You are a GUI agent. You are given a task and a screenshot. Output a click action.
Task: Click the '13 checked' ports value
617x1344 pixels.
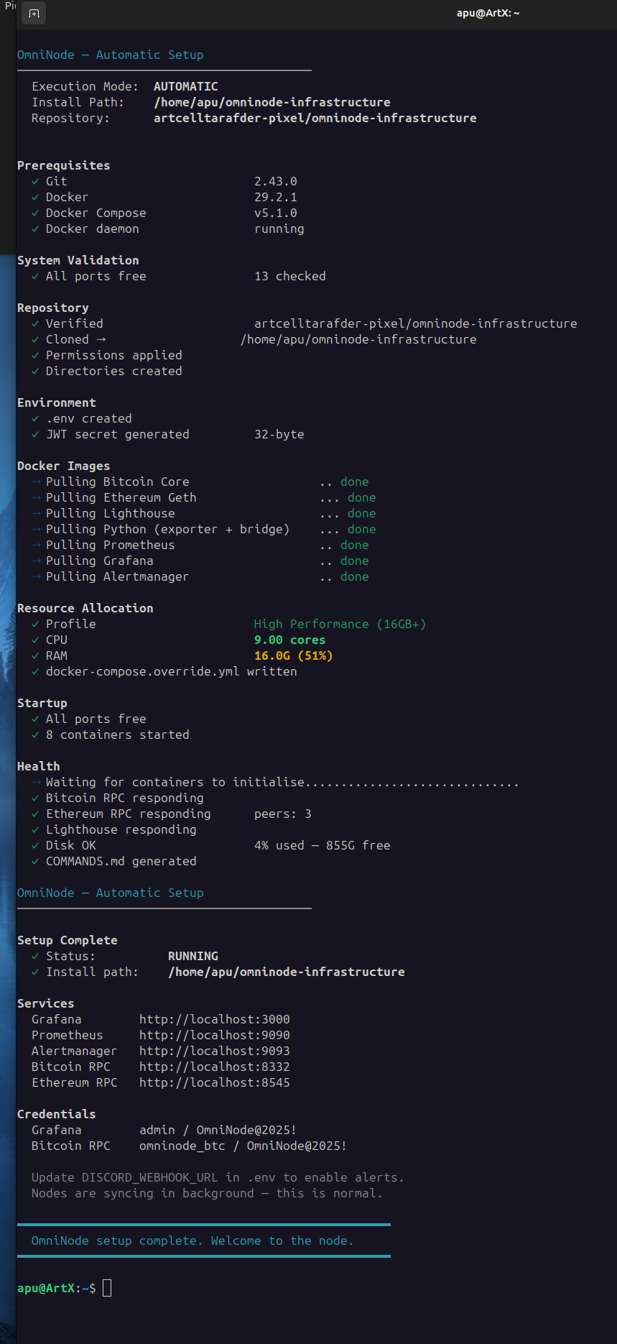[x=290, y=276]
